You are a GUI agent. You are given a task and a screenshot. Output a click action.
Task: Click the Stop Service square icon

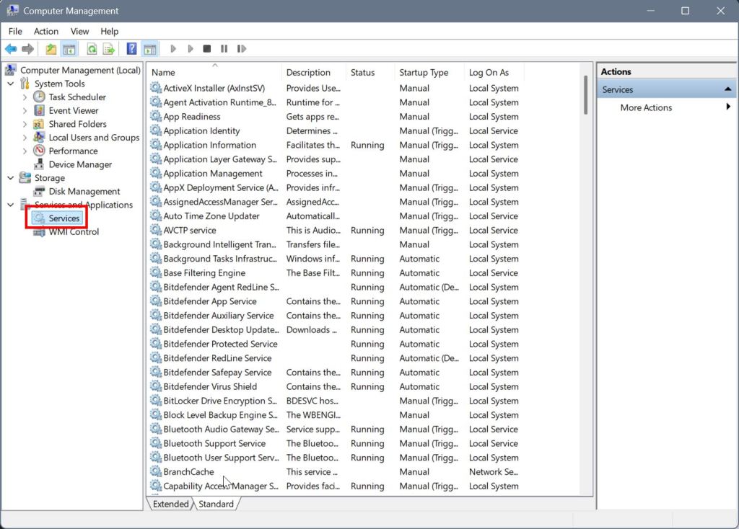[207, 48]
